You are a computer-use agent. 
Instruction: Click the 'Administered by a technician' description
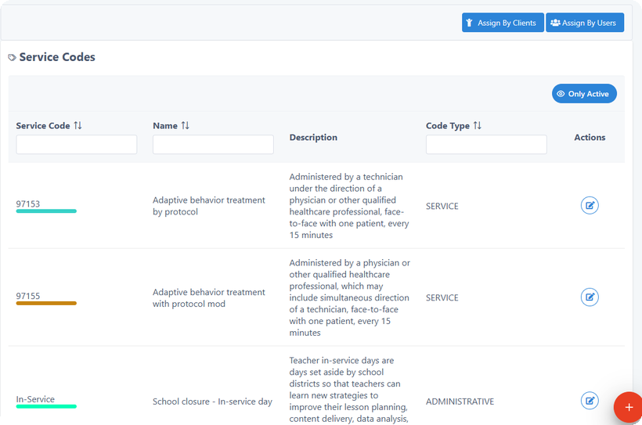pyautogui.click(x=349, y=206)
